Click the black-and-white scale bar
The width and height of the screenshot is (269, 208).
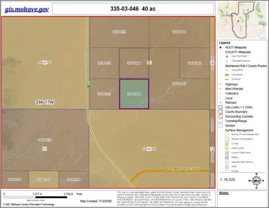click(x=35, y=197)
